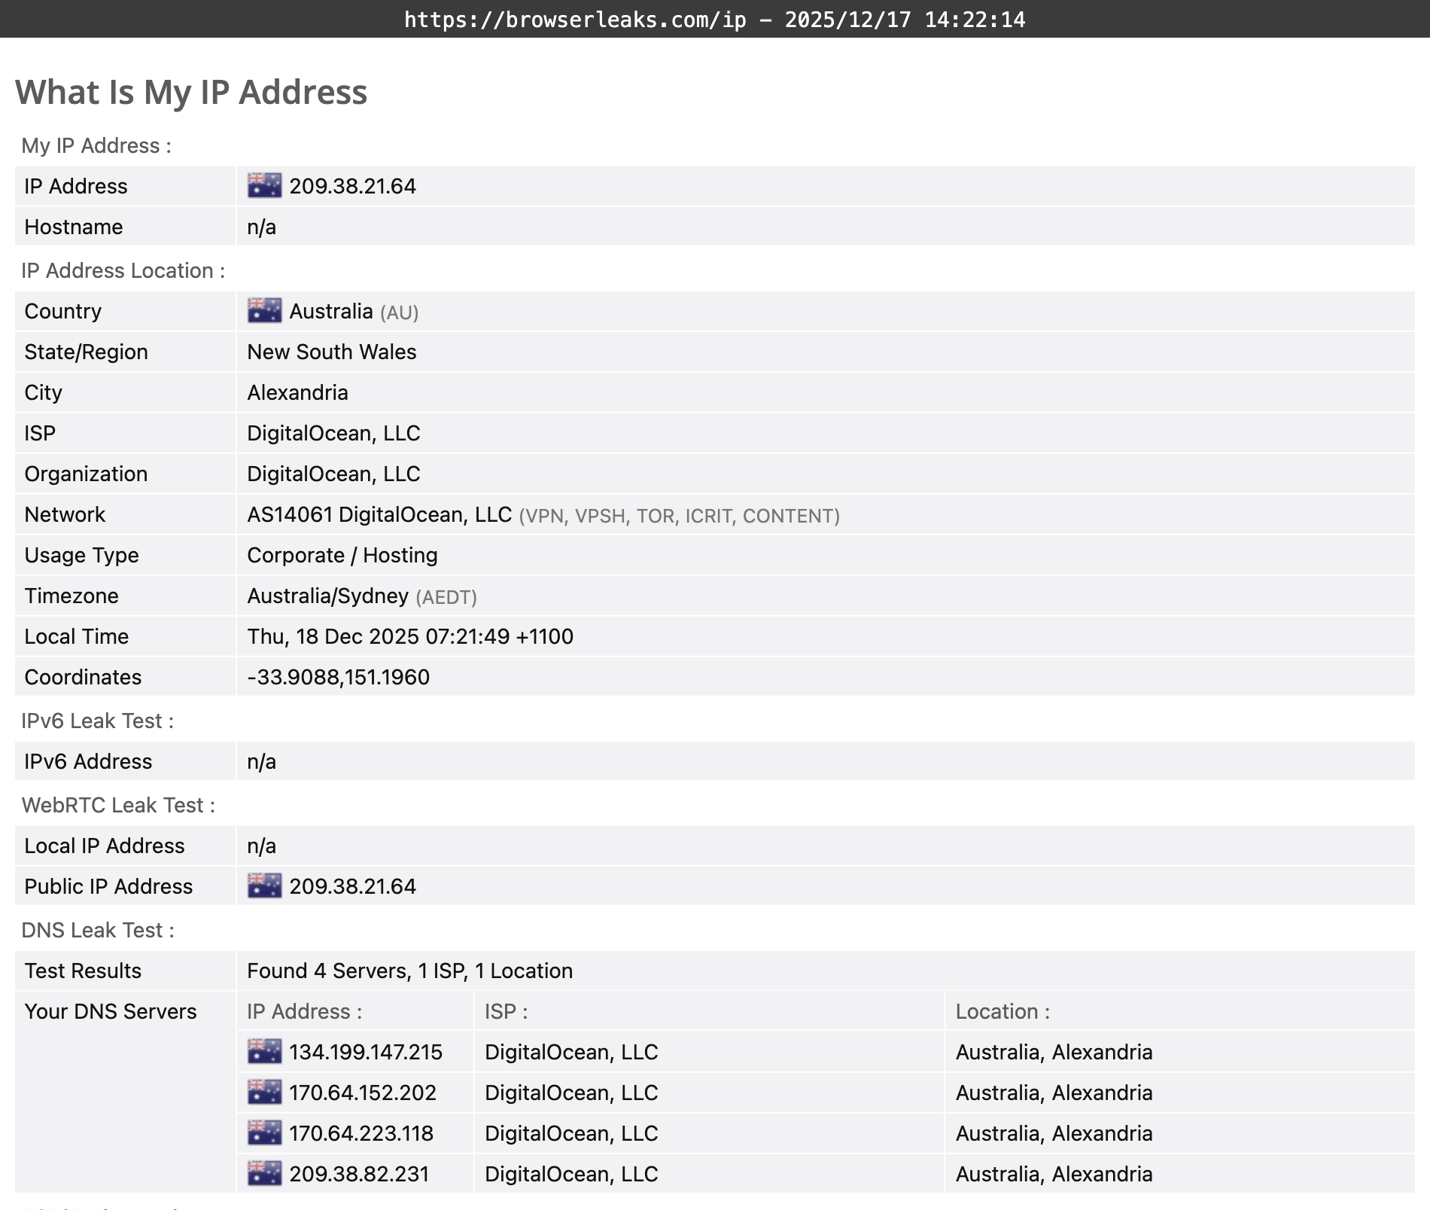Click the flag beside DNS server 170.64.152.202
The image size is (1430, 1210).
click(265, 1093)
